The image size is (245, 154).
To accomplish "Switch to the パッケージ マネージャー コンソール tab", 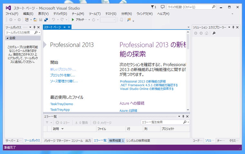I will click(x=64, y=140).
